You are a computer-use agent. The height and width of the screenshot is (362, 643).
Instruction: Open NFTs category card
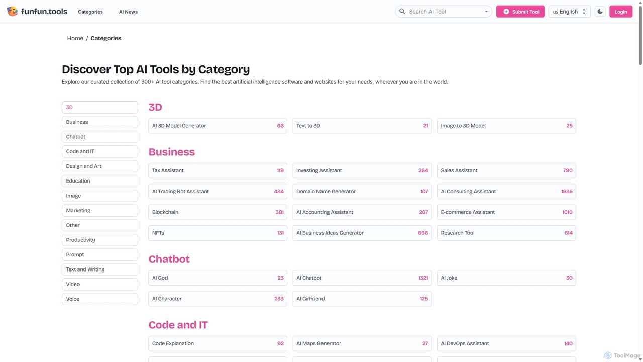pyautogui.click(x=218, y=233)
